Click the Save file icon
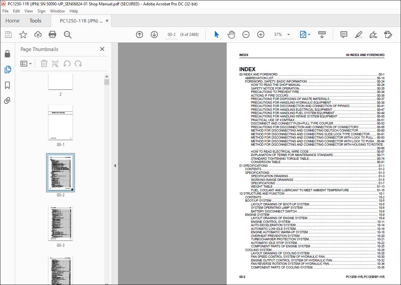 click(8, 35)
